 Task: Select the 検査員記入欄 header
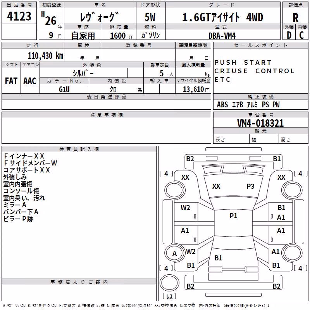(79, 149)
